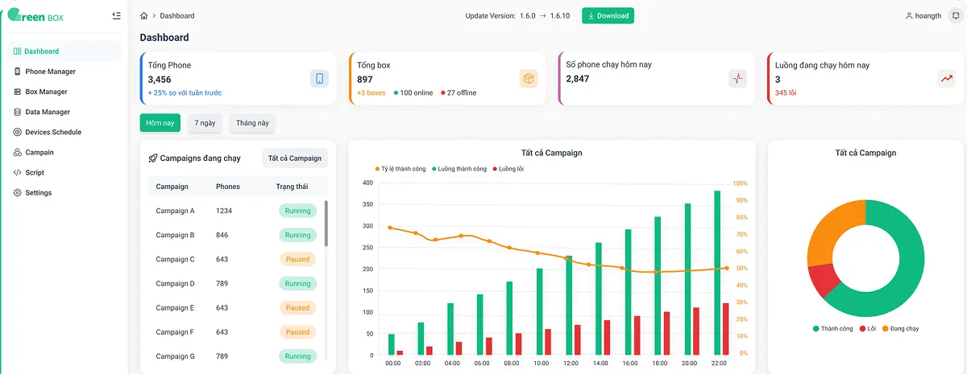Open the Campain section
Image resolution: width=967 pixels, height=374 pixels.
click(x=63, y=152)
